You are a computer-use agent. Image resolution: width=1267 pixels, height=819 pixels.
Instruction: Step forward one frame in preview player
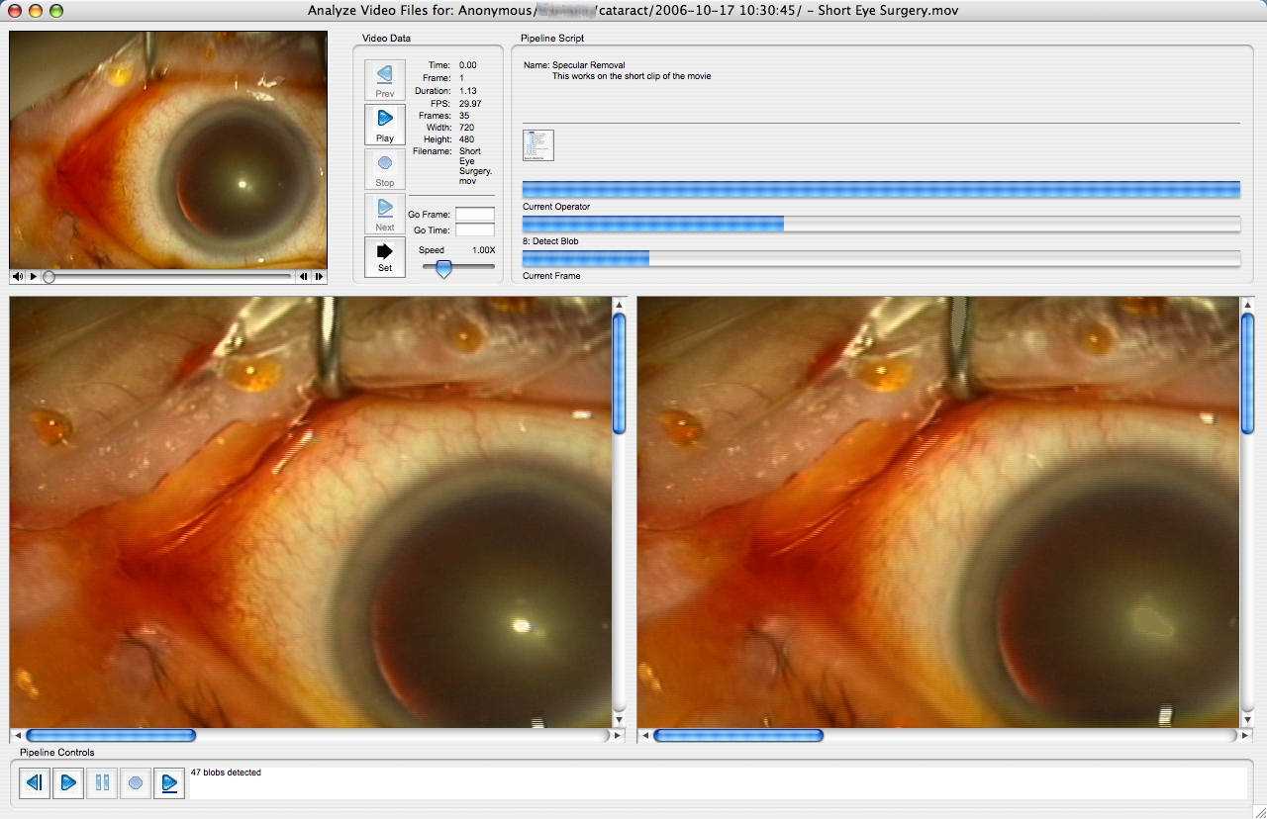click(319, 277)
